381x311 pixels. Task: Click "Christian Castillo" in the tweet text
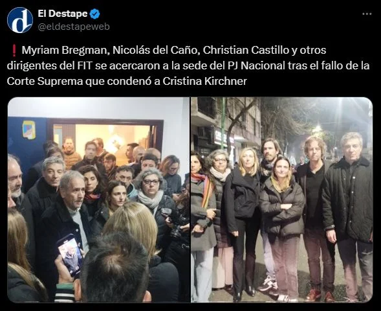[246, 50]
